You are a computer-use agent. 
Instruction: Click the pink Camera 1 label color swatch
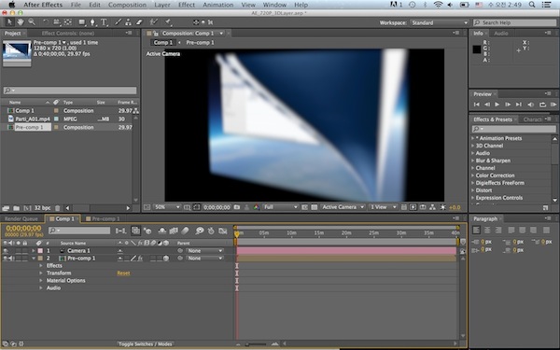point(40,251)
